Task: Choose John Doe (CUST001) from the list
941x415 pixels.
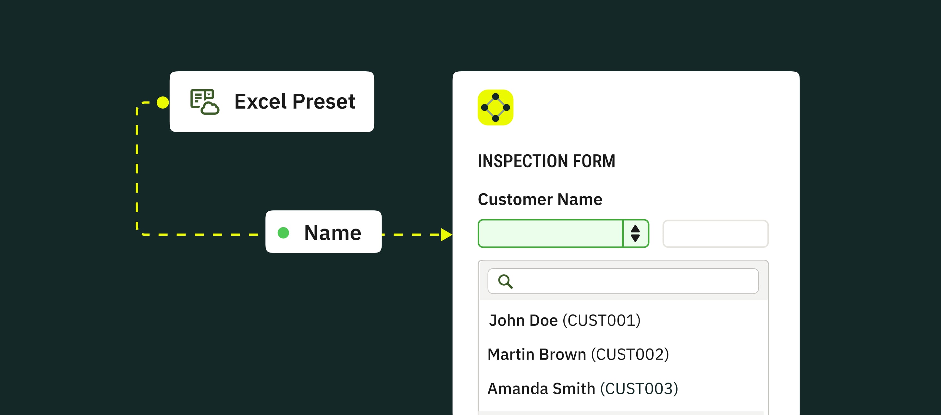Action: point(564,320)
